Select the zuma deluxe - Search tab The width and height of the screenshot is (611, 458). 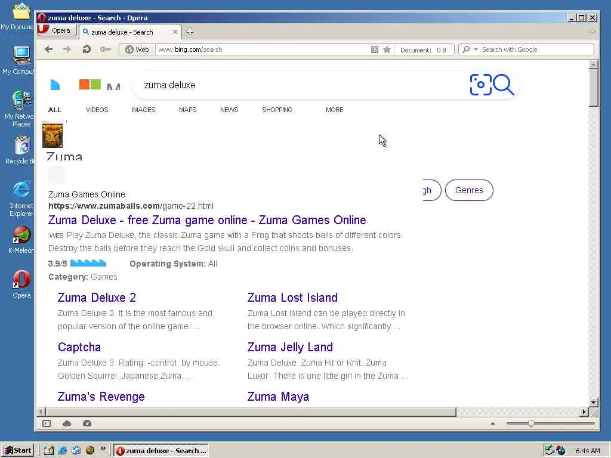pyautogui.click(x=129, y=32)
